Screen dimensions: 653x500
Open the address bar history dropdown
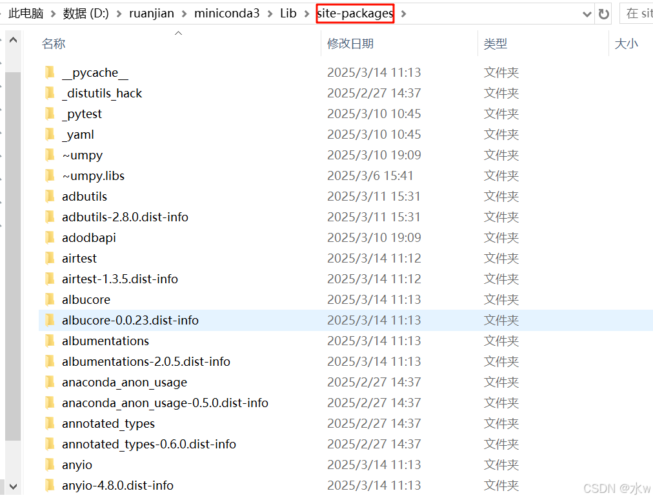point(587,15)
